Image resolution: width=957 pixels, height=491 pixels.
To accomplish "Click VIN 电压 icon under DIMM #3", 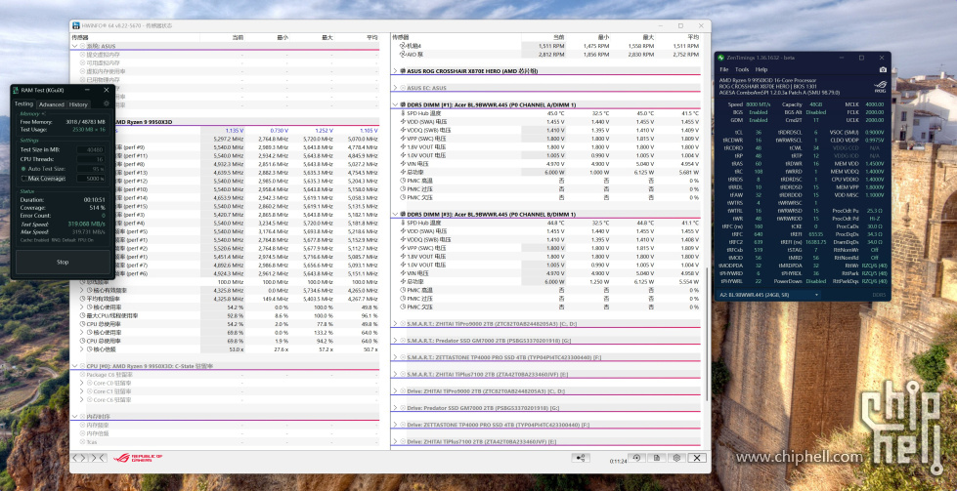I will click(x=403, y=273).
